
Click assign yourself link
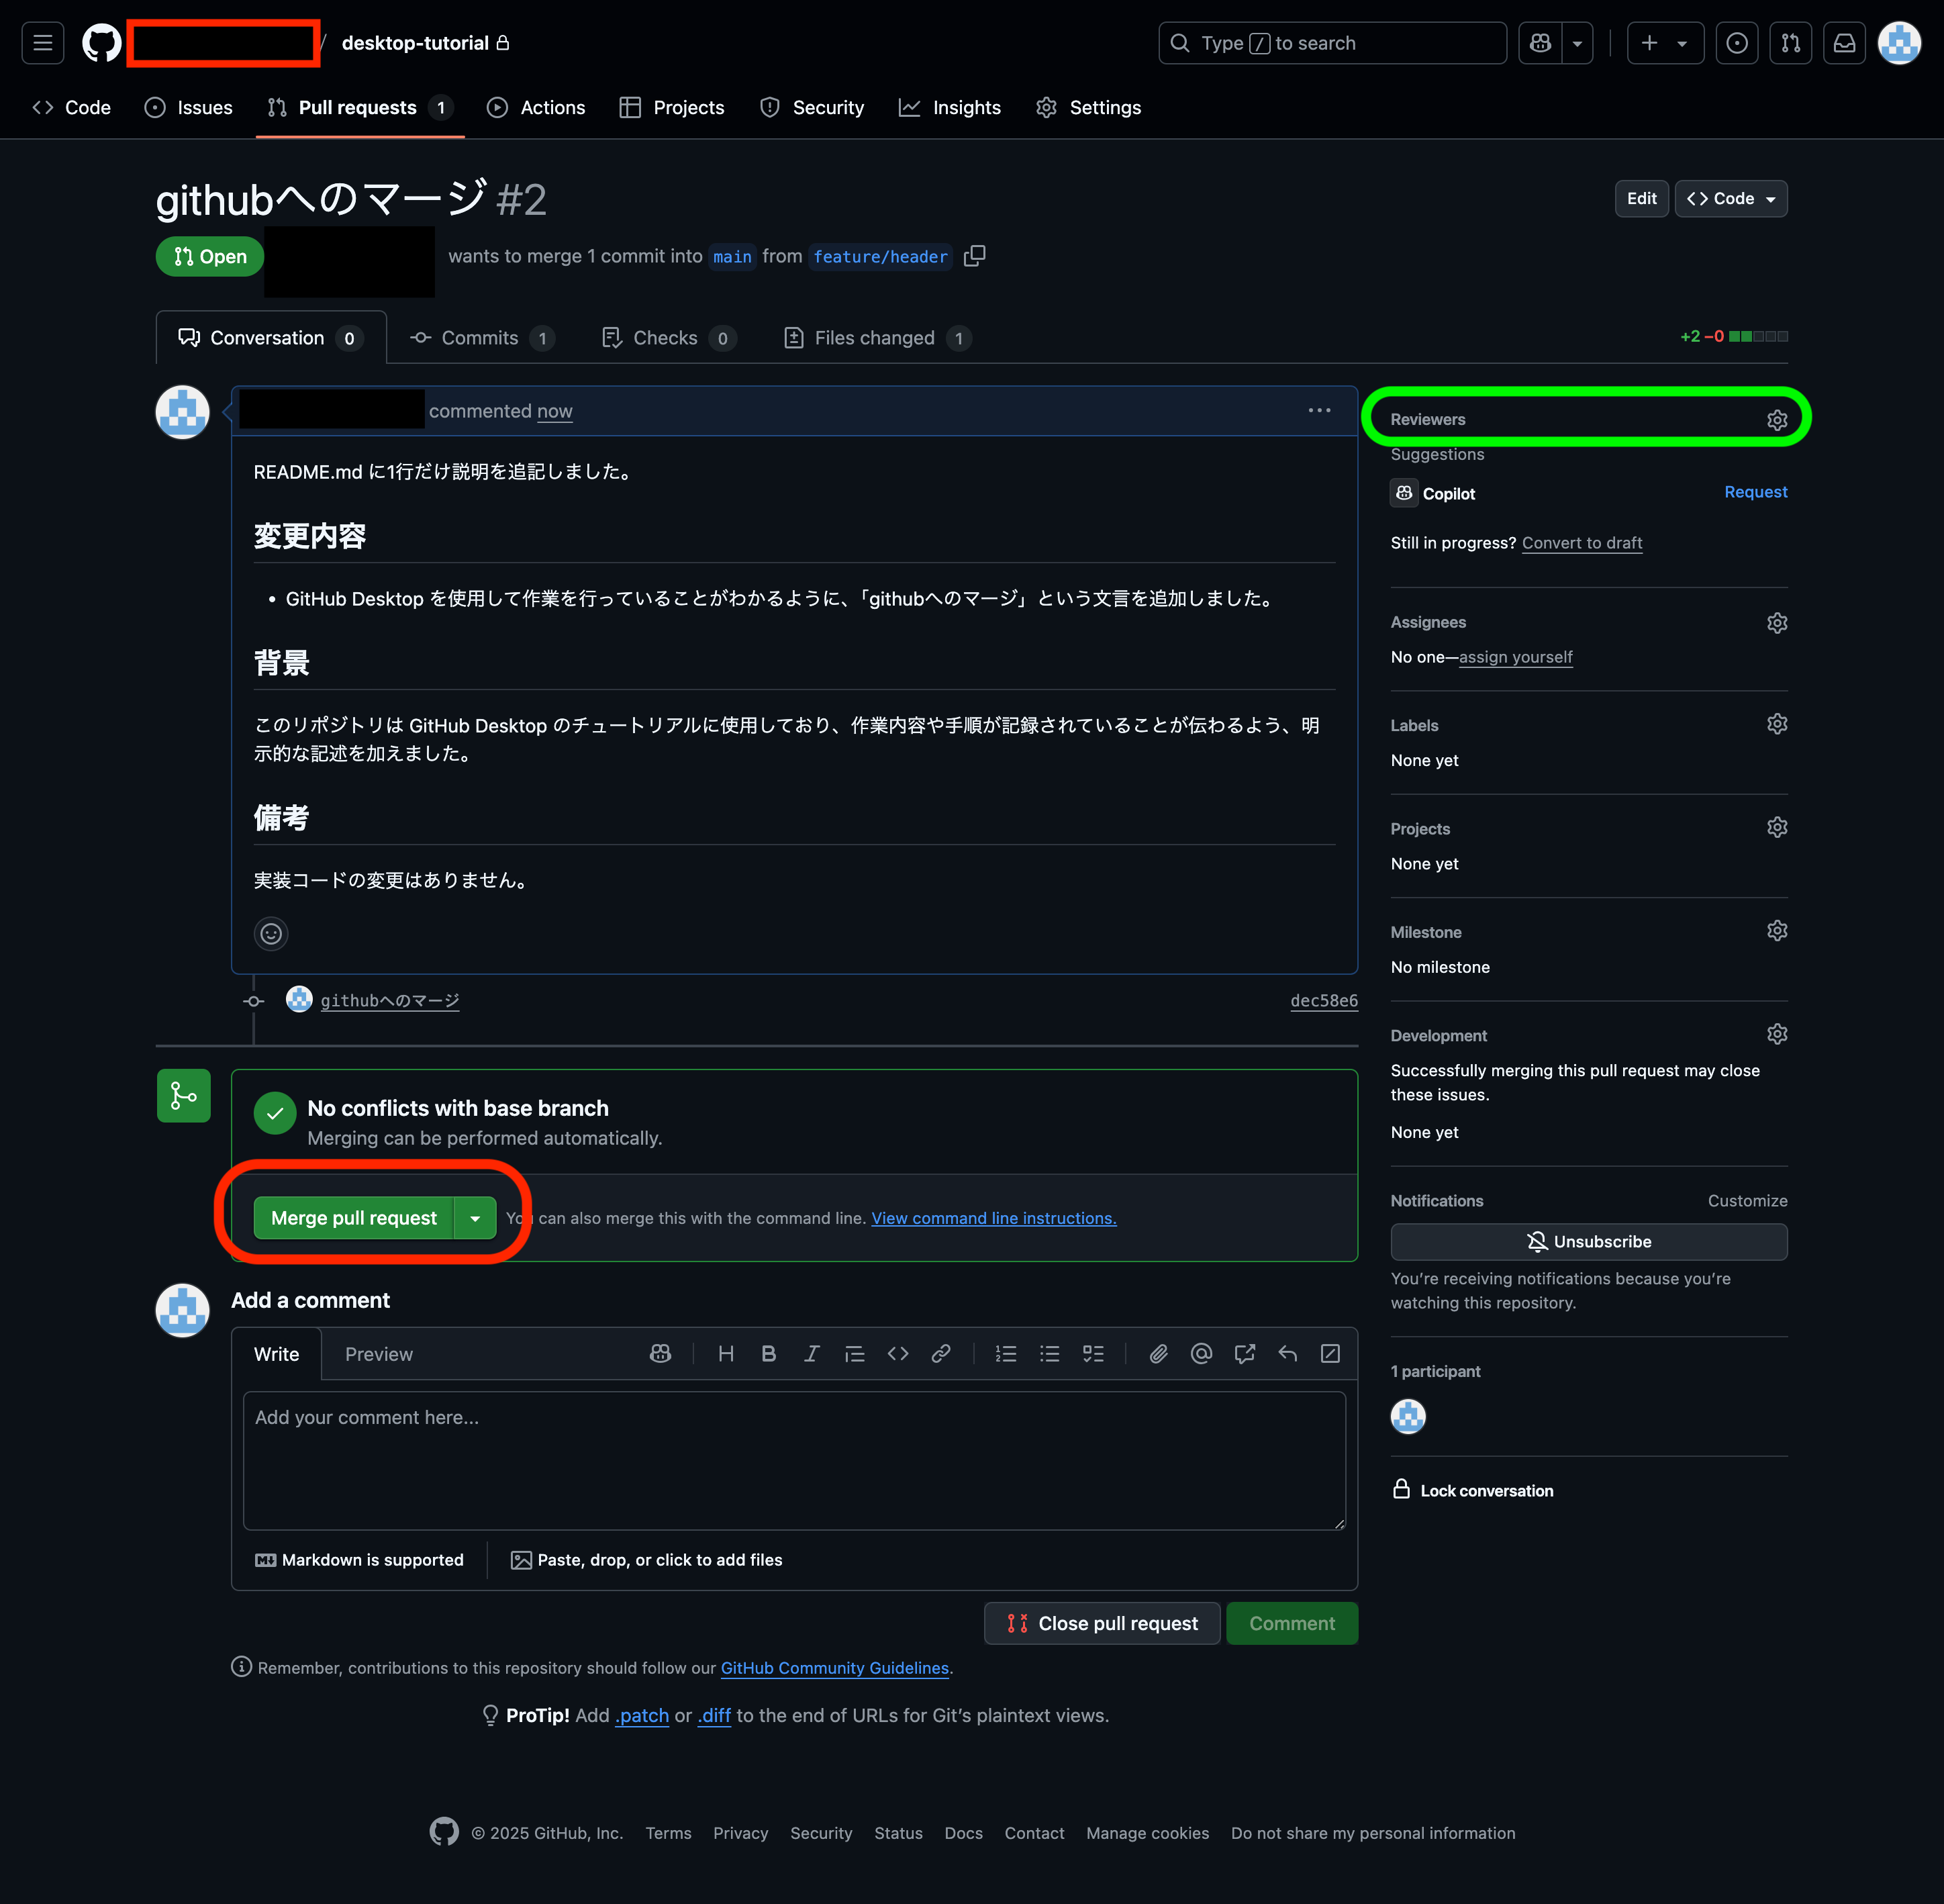coord(1515,657)
